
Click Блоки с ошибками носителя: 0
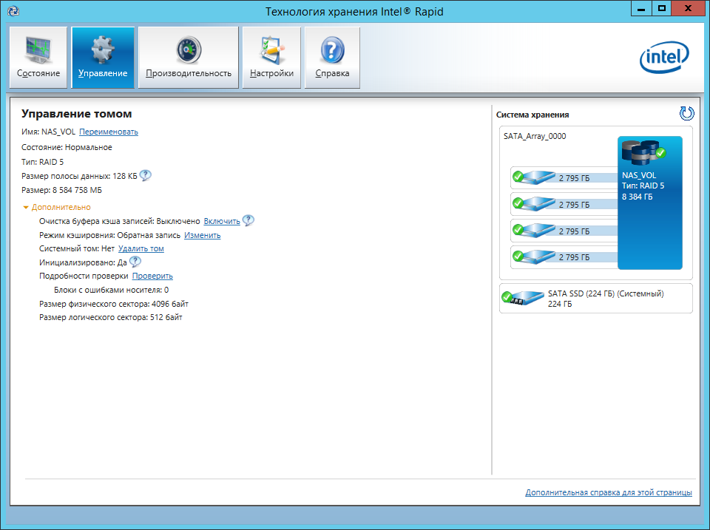(x=111, y=290)
